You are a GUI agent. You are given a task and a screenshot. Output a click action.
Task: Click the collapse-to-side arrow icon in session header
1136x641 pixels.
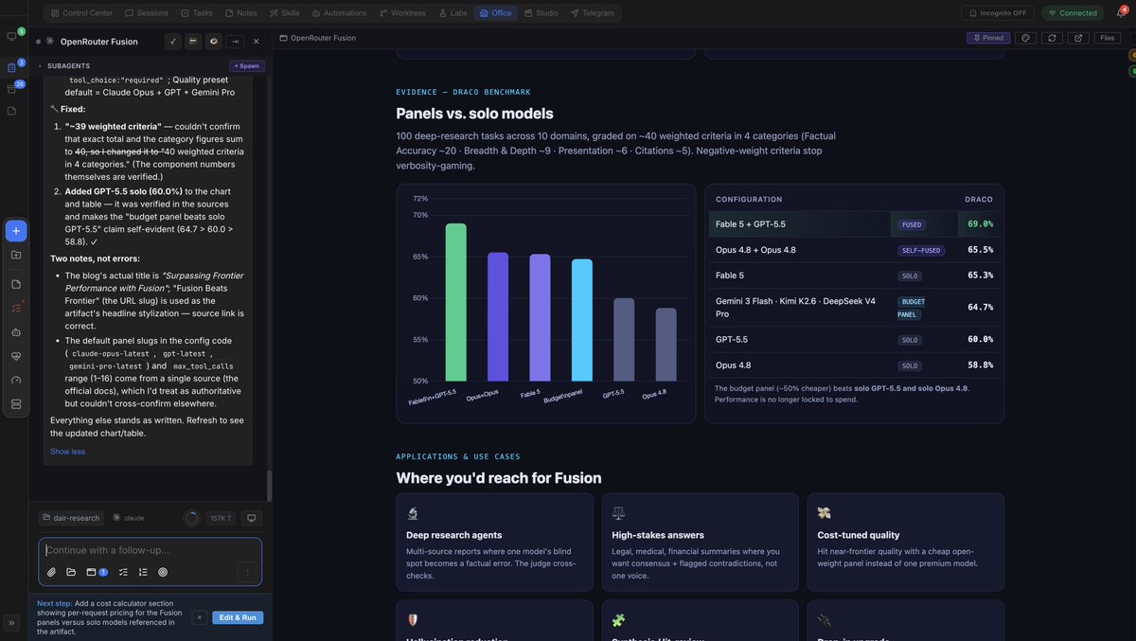click(x=235, y=42)
